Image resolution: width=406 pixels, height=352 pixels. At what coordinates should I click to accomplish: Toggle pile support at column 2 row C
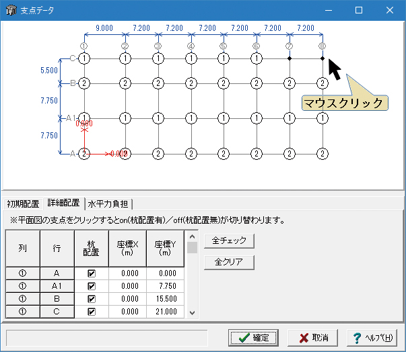click(125, 58)
